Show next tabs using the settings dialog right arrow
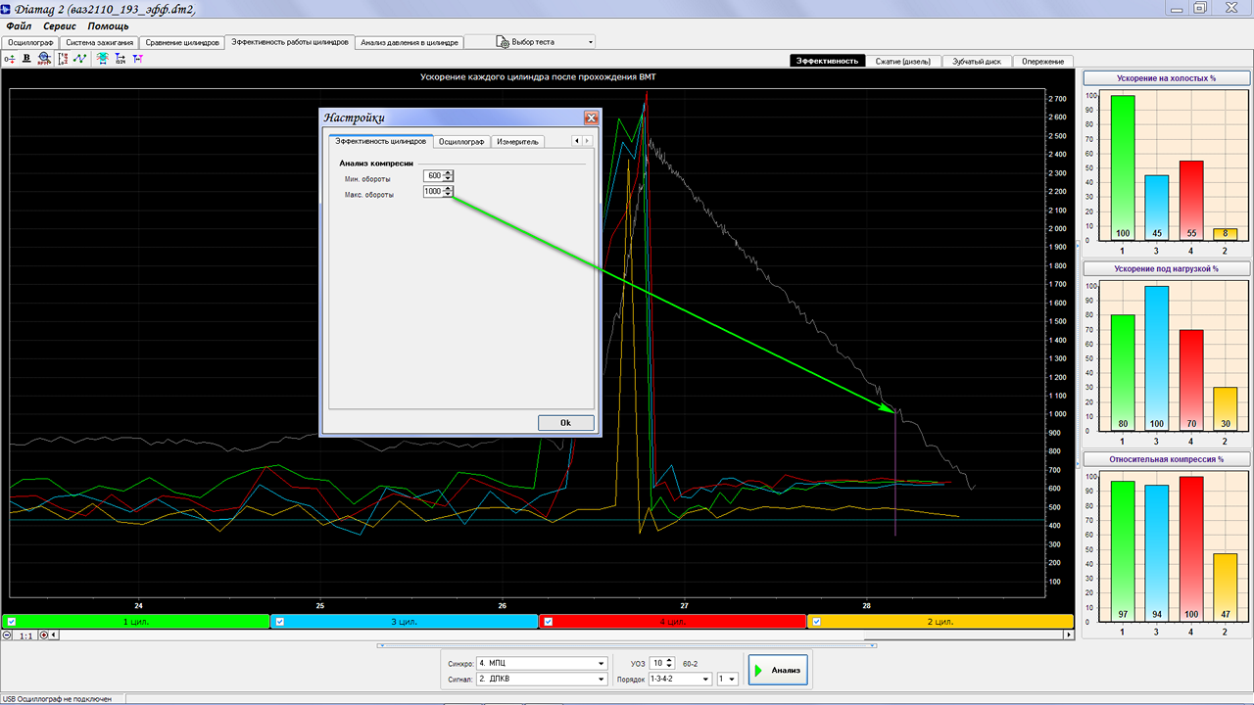This screenshot has width=1254, height=705. [588, 141]
